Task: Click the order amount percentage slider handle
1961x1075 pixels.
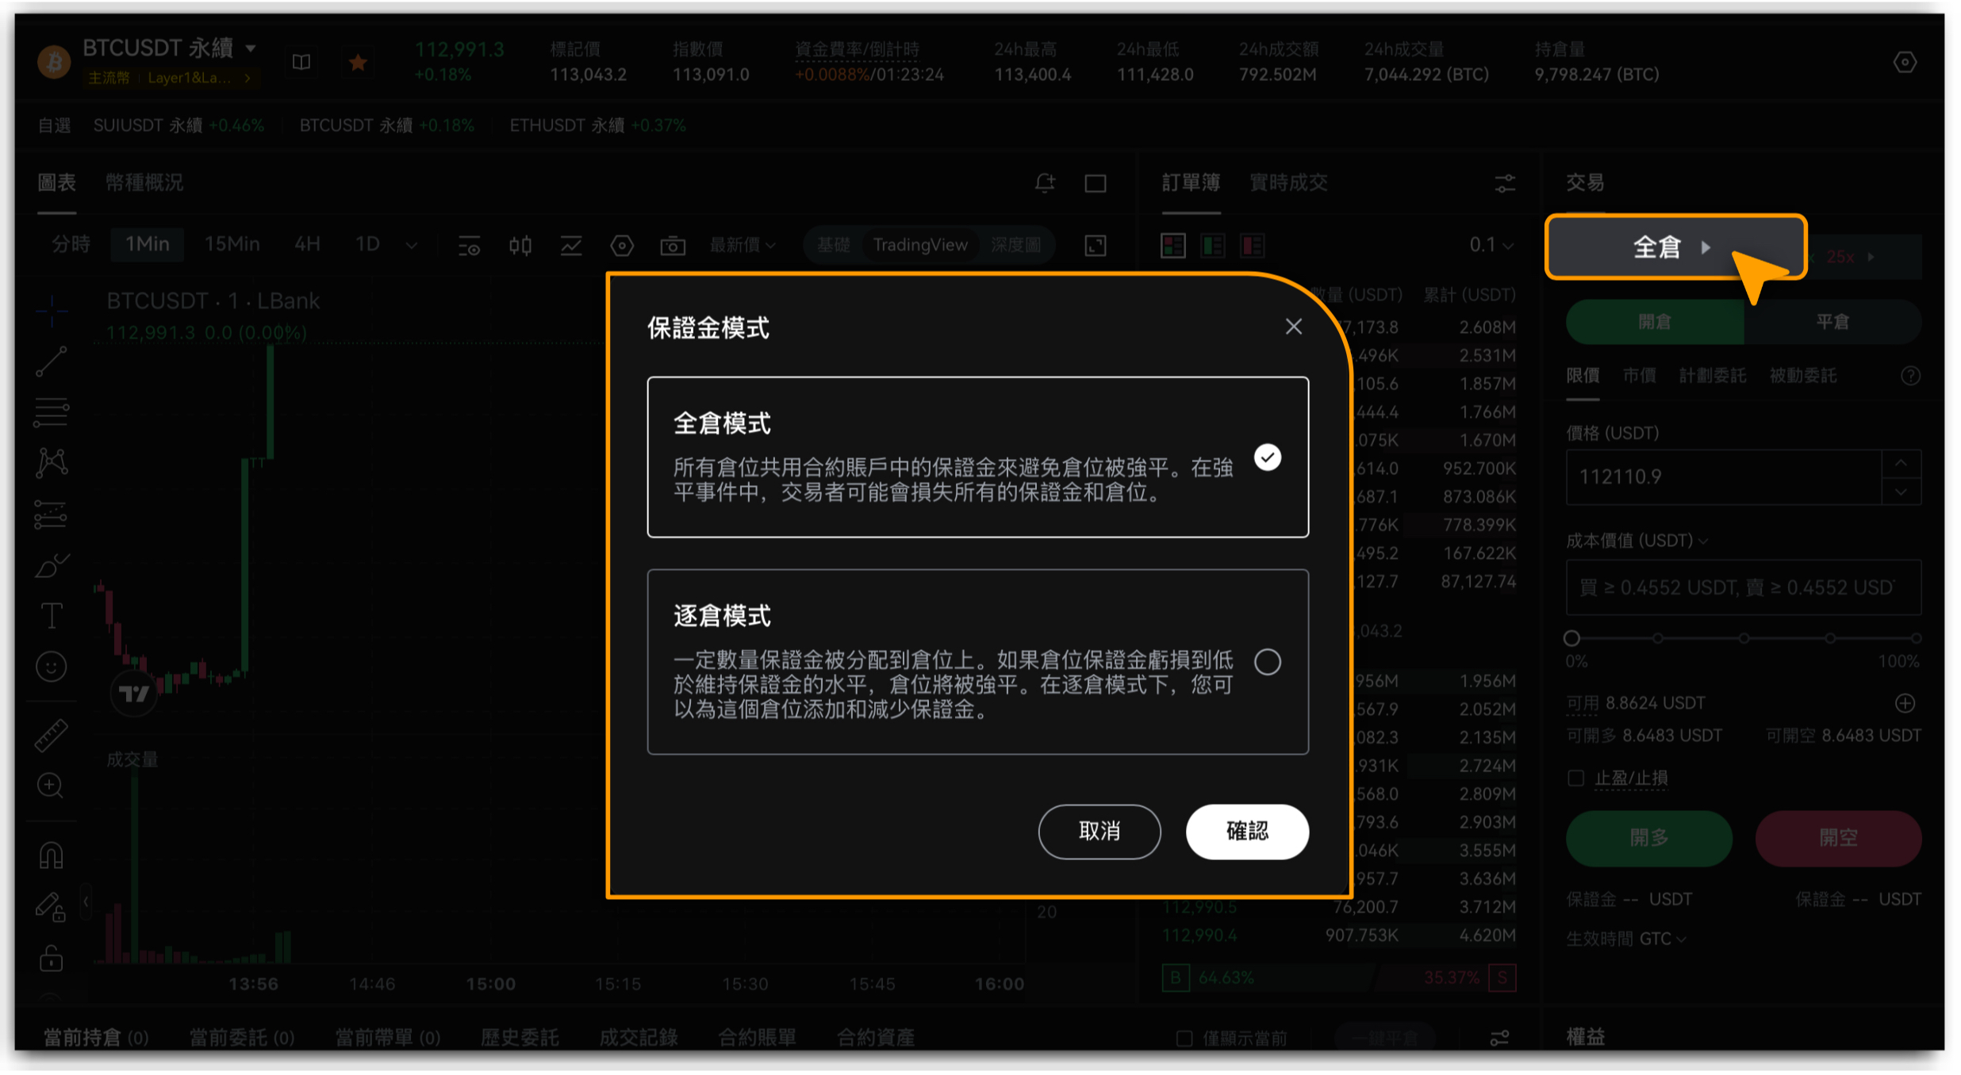Action: coord(1571,638)
